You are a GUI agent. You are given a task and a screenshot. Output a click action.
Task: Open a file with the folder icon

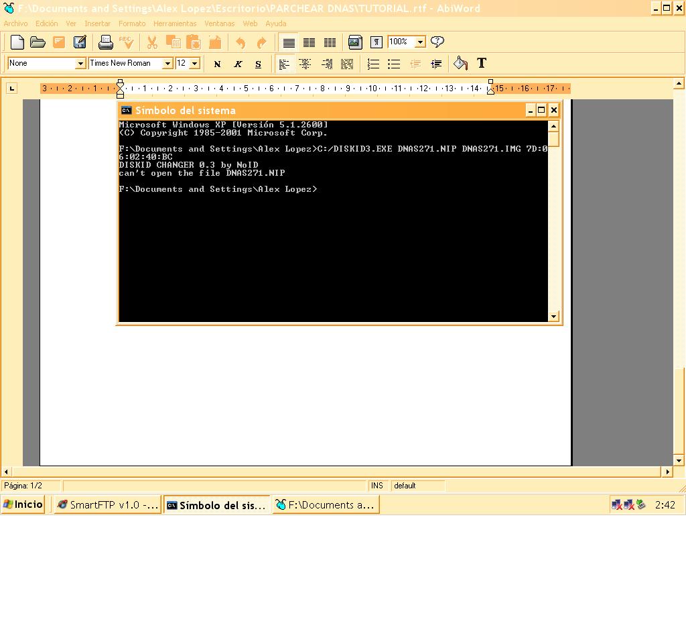(38, 42)
